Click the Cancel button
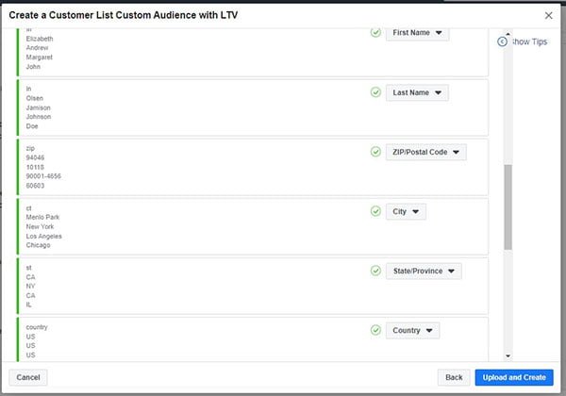Viewport: 566px width, 396px height. coord(28,377)
